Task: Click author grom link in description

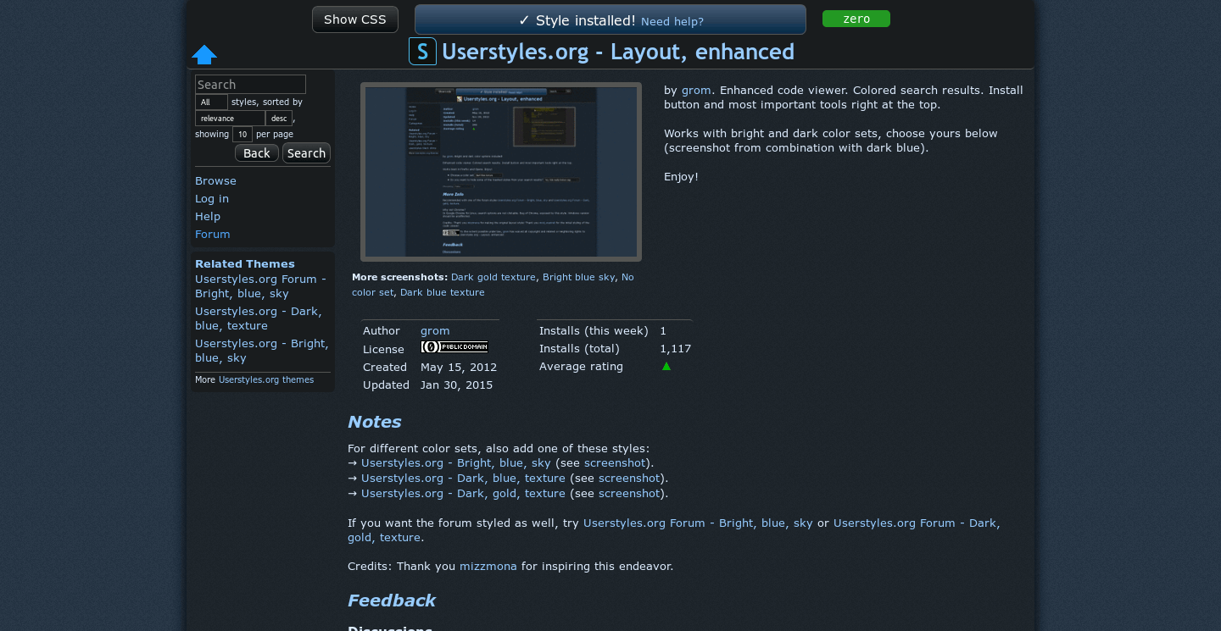Action: [696, 90]
